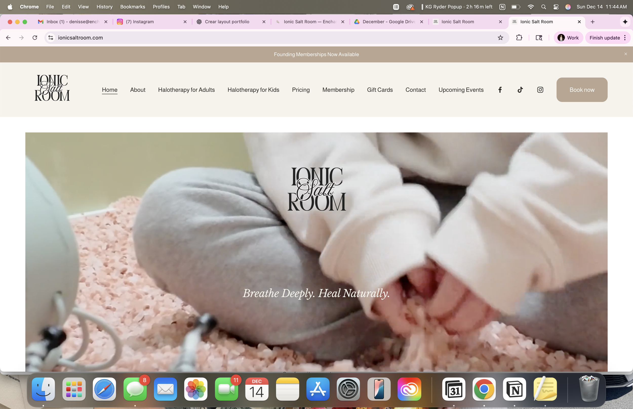Open the Membership navigation link

[338, 90]
